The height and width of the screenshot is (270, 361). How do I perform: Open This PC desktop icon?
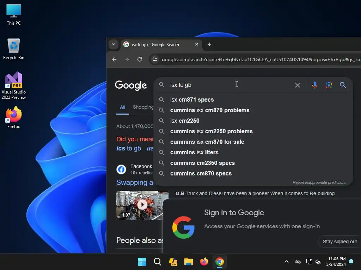[14, 15]
